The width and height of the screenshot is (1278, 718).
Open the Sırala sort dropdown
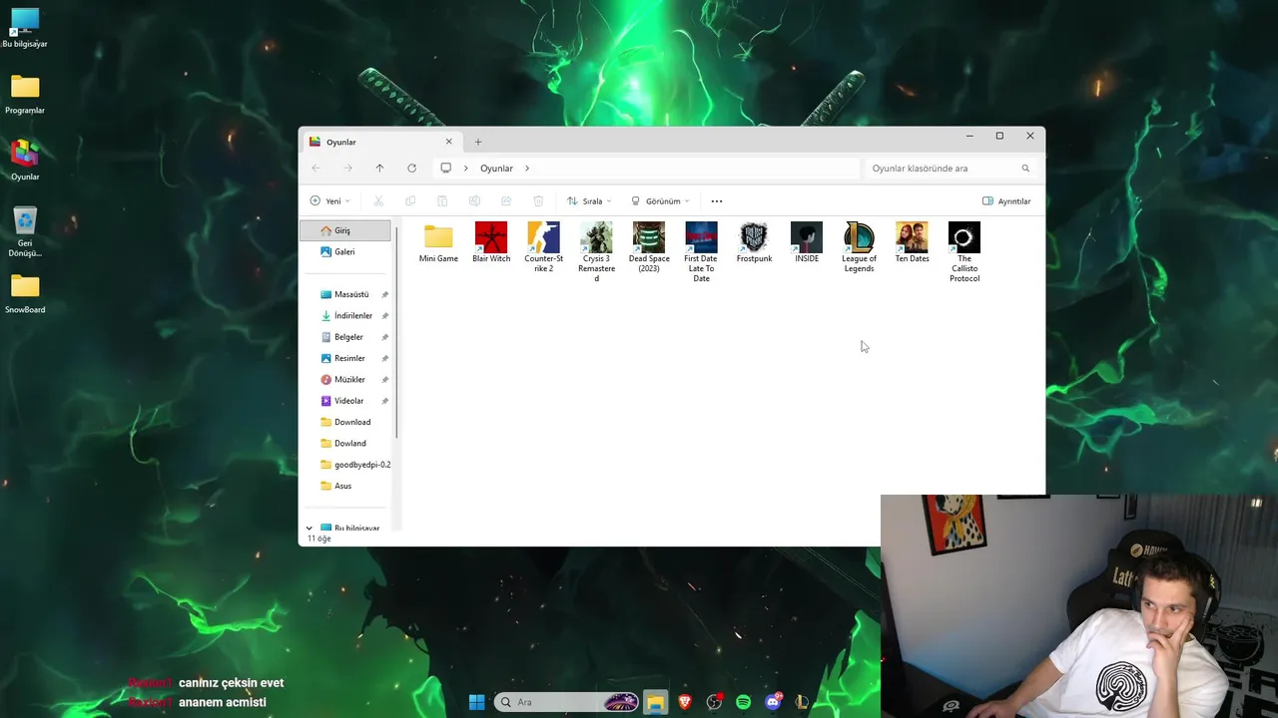tap(589, 200)
